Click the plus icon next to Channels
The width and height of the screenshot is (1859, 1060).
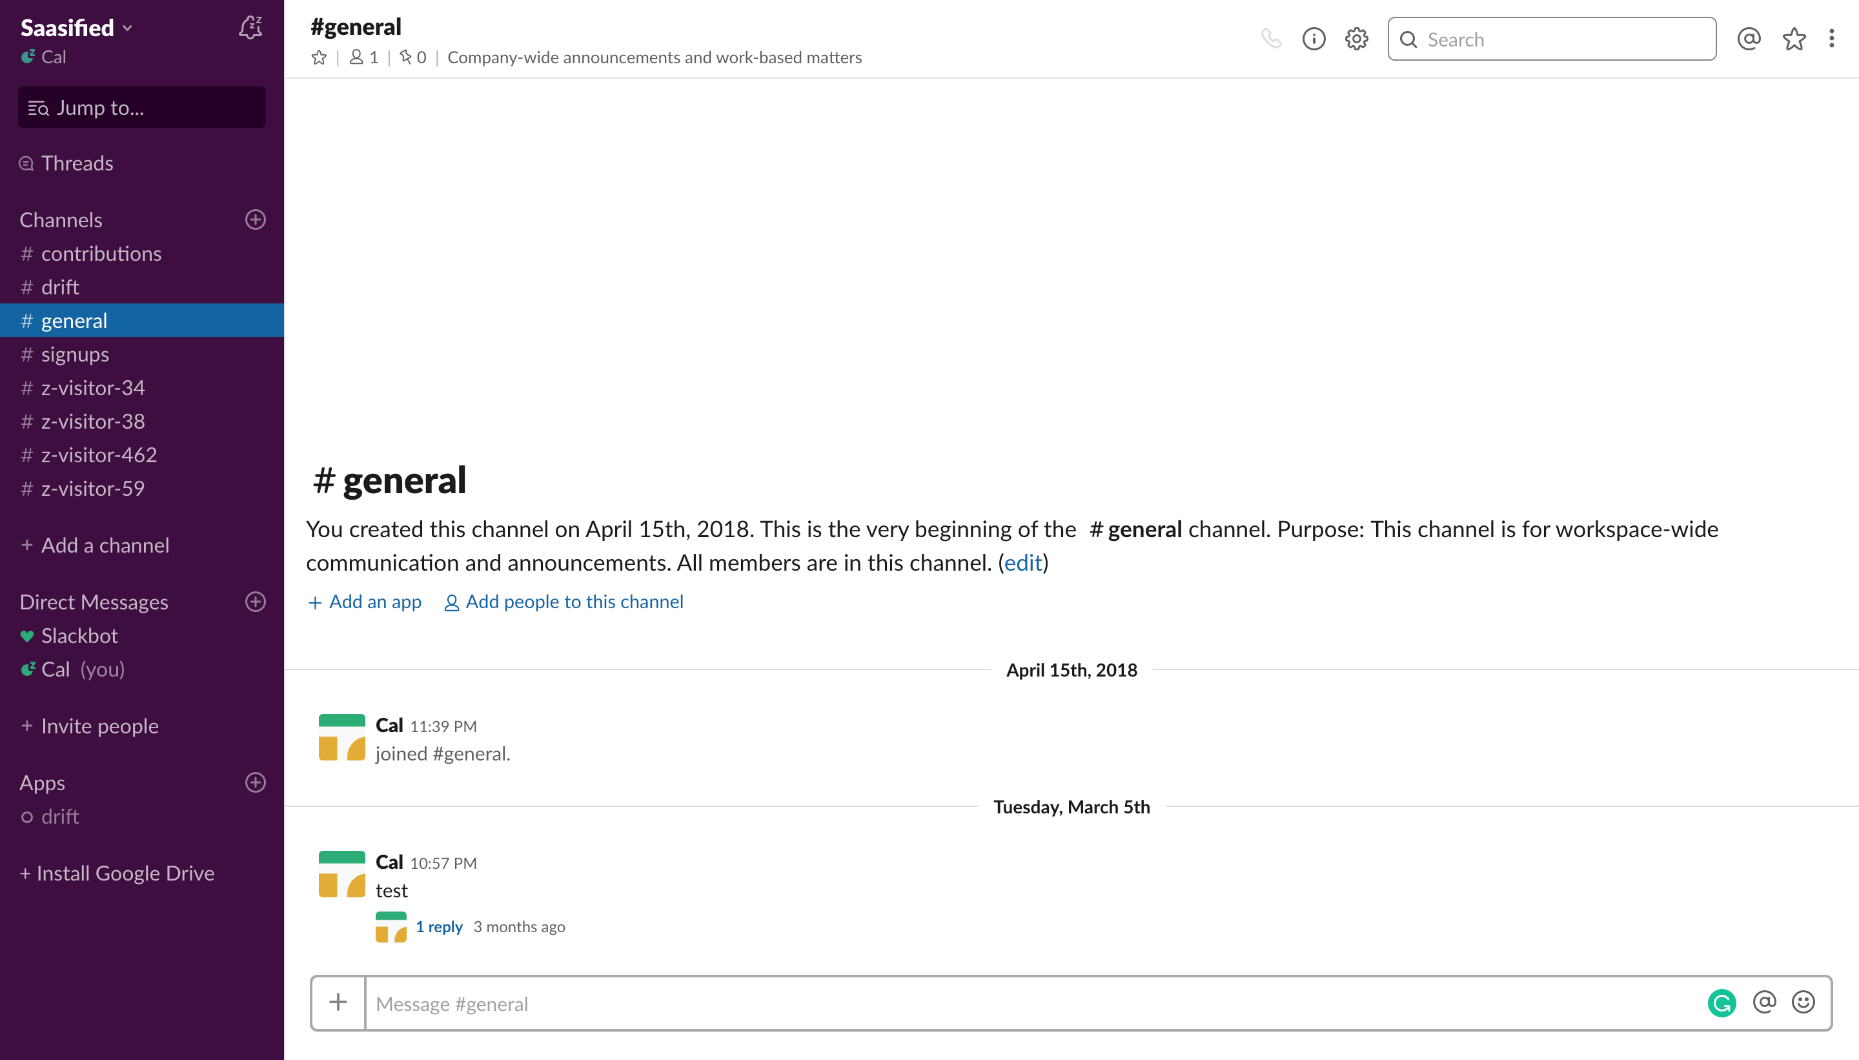256,220
